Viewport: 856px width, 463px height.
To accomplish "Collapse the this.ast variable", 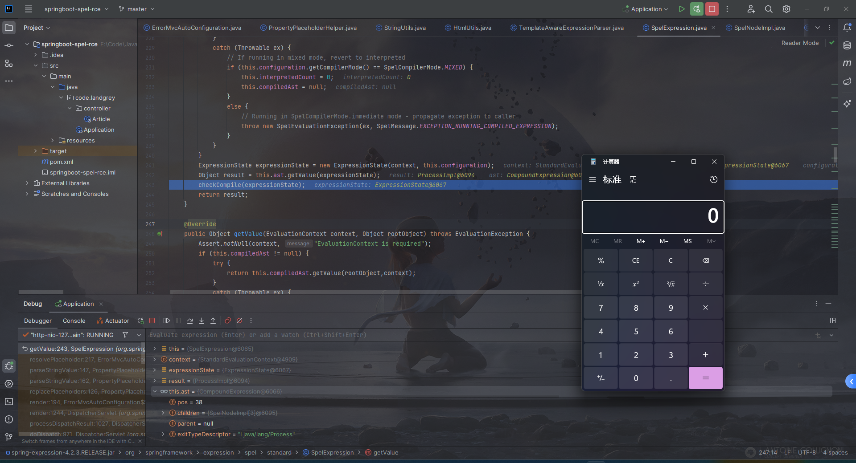I will (155, 391).
